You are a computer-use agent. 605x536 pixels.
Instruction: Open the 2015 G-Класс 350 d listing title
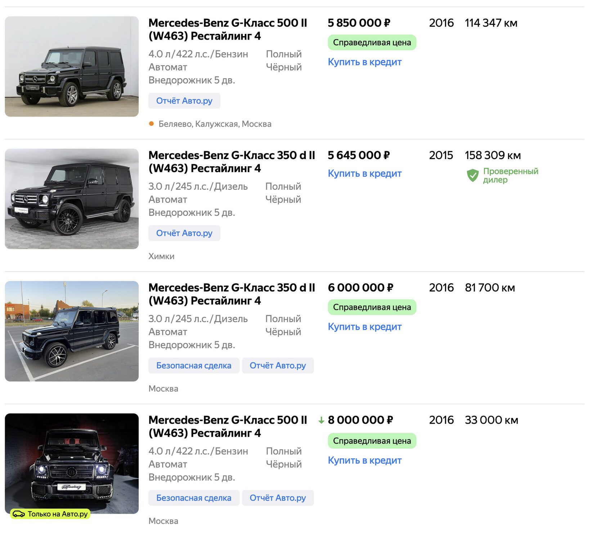232,162
